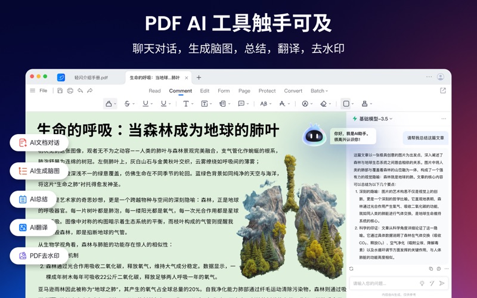Open the user account avatar icon
477x298 pixels.
pyautogui.click(x=441, y=77)
